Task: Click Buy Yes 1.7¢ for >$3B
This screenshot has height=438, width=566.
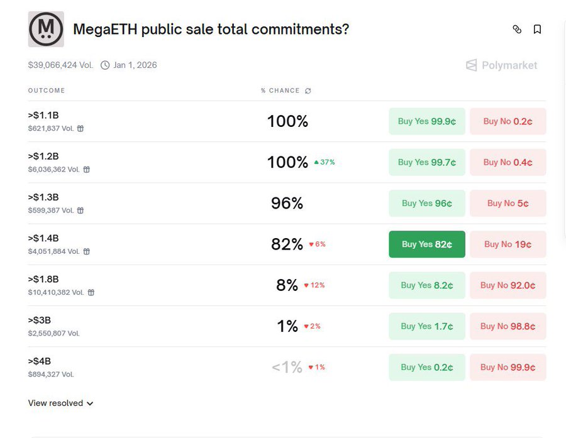Action: [426, 326]
